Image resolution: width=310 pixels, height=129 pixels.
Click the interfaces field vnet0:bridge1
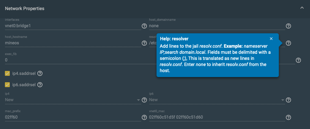point(73,26)
